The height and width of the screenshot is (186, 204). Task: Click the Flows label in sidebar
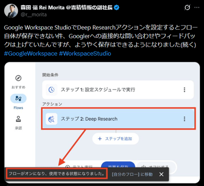click(18, 108)
